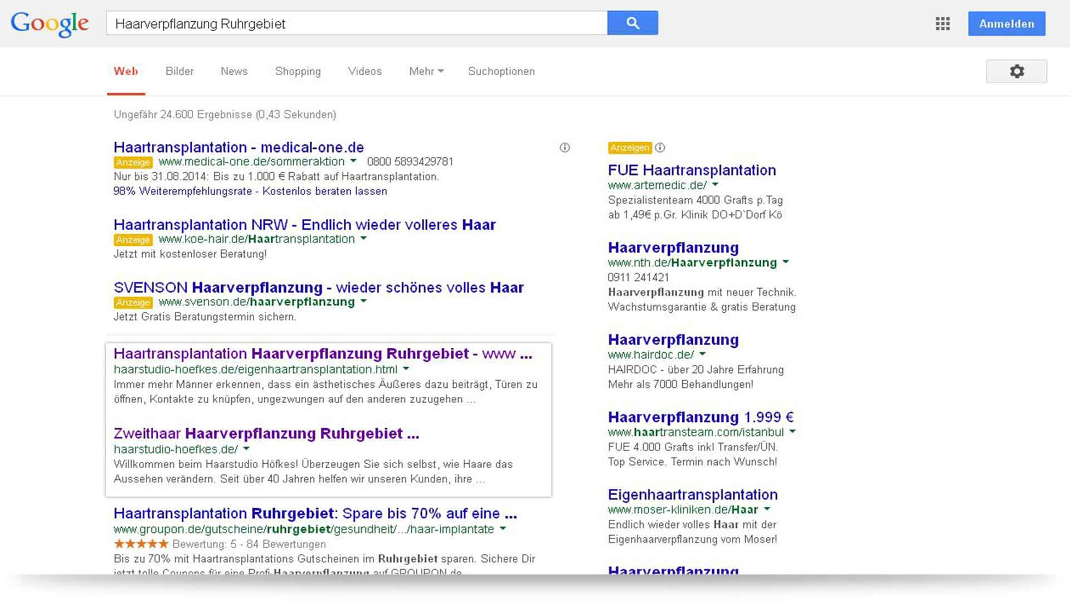
Task: Open Suchoptionen search tools
Action: [x=502, y=71]
